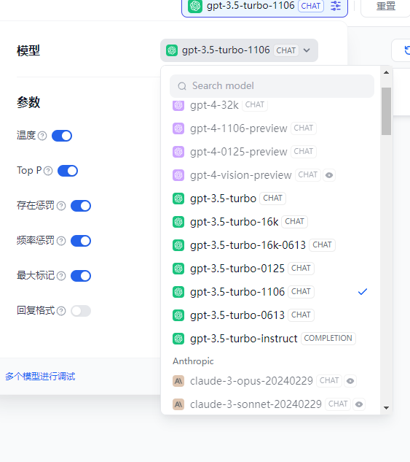410x462 pixels.
Task: Click the 参数 section heading
Action: coord(28,102)
